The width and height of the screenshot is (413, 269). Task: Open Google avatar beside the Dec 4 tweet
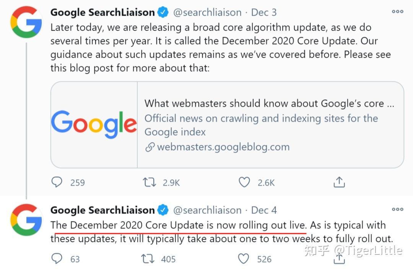(x=26, y=220)
